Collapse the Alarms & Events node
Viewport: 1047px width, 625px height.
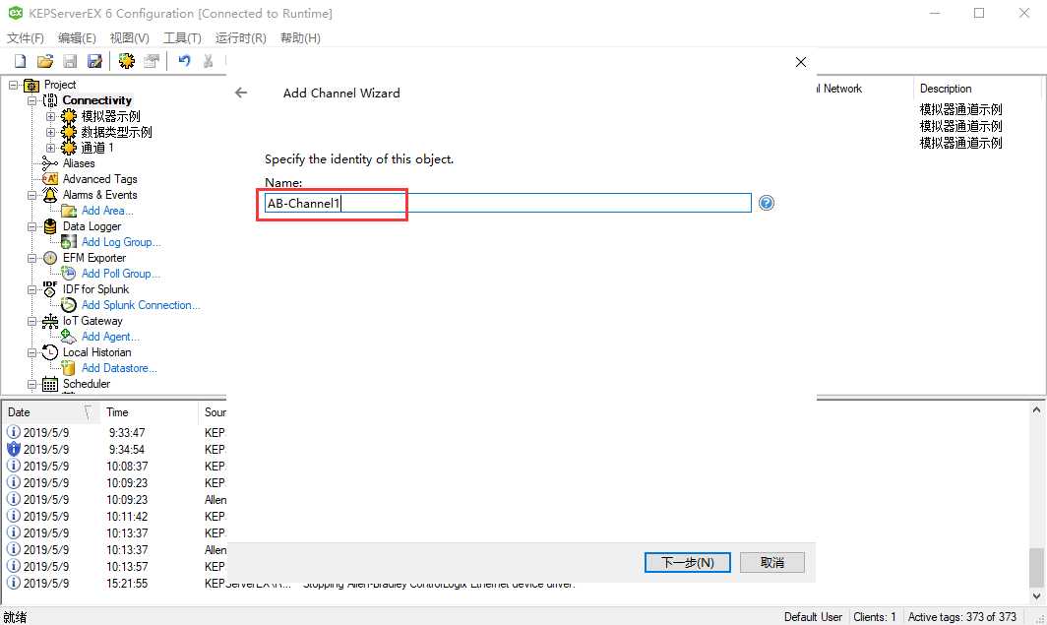coord(31,195)
